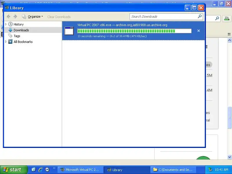This screenshot has width=232, height=174.
Task: Click the Downloads arrow icon
Action: pos(10,30)
